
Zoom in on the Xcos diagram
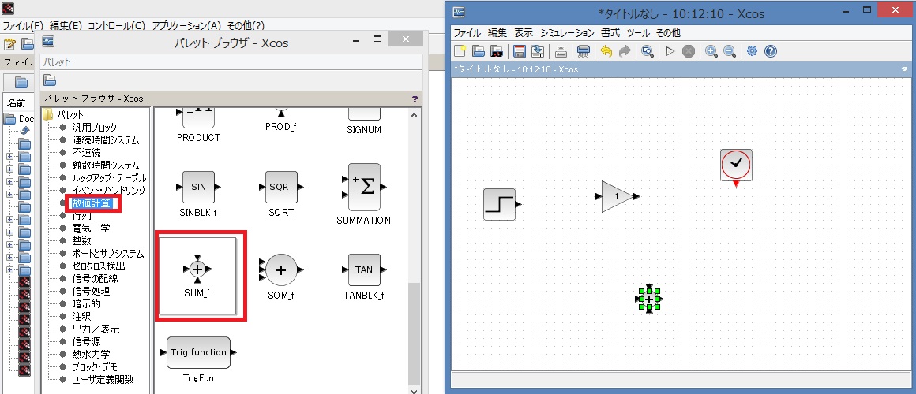coord(711,51)
